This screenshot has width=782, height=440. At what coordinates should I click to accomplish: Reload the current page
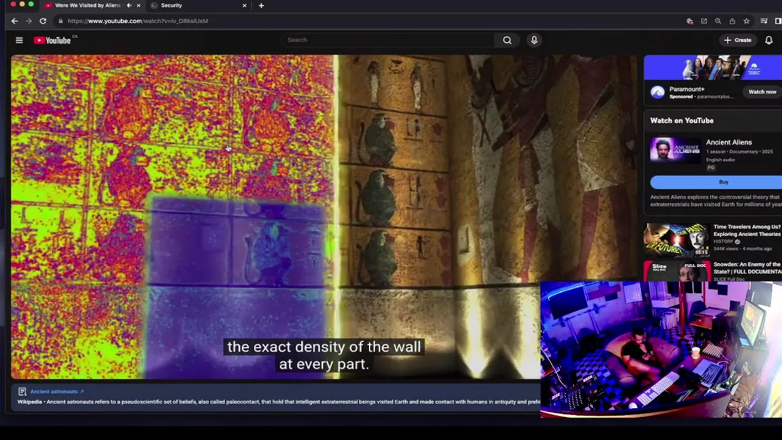[x=43, y=21]
